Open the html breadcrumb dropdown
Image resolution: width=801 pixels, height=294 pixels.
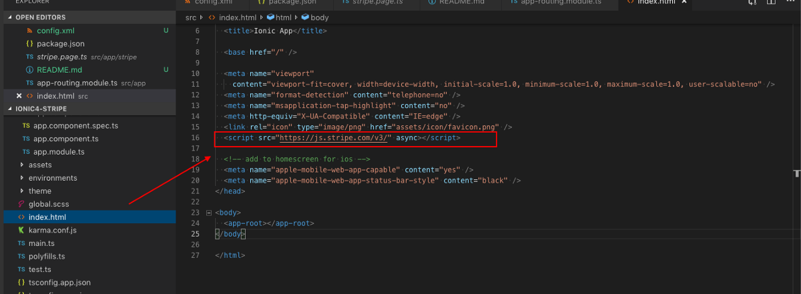coord(284,17)
